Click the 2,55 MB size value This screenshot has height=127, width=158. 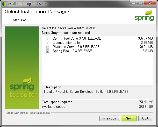[147, 43]
